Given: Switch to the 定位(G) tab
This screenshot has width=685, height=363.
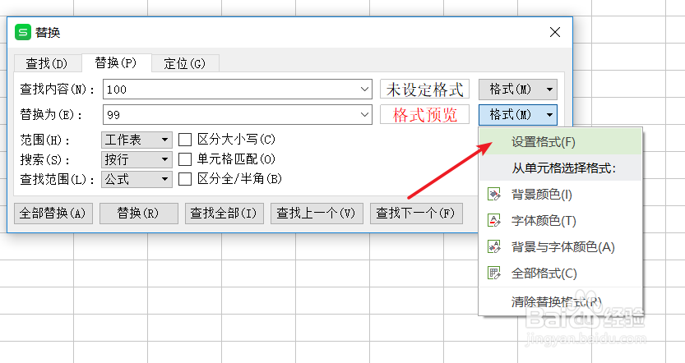Looking at the screenshot, I should point(185,64).
